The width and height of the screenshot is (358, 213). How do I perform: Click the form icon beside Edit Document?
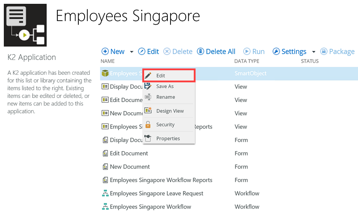tap(105, 153)
